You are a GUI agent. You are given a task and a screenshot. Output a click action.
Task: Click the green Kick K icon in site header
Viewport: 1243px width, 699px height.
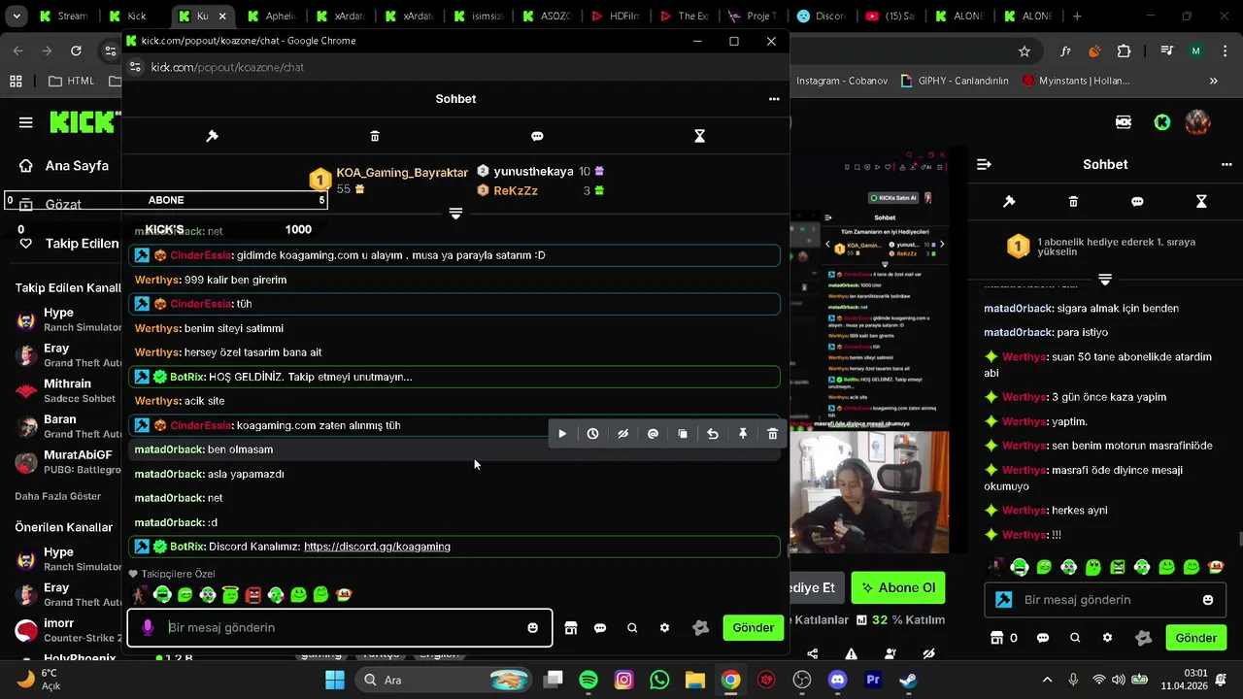1162,122
